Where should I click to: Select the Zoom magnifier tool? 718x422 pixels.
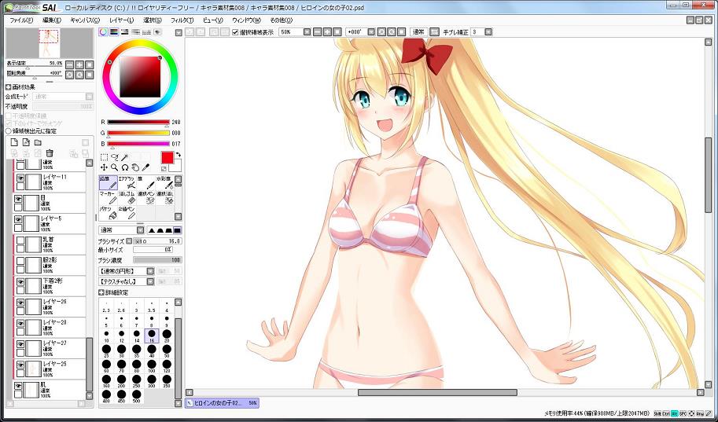(x=115, y=167)
